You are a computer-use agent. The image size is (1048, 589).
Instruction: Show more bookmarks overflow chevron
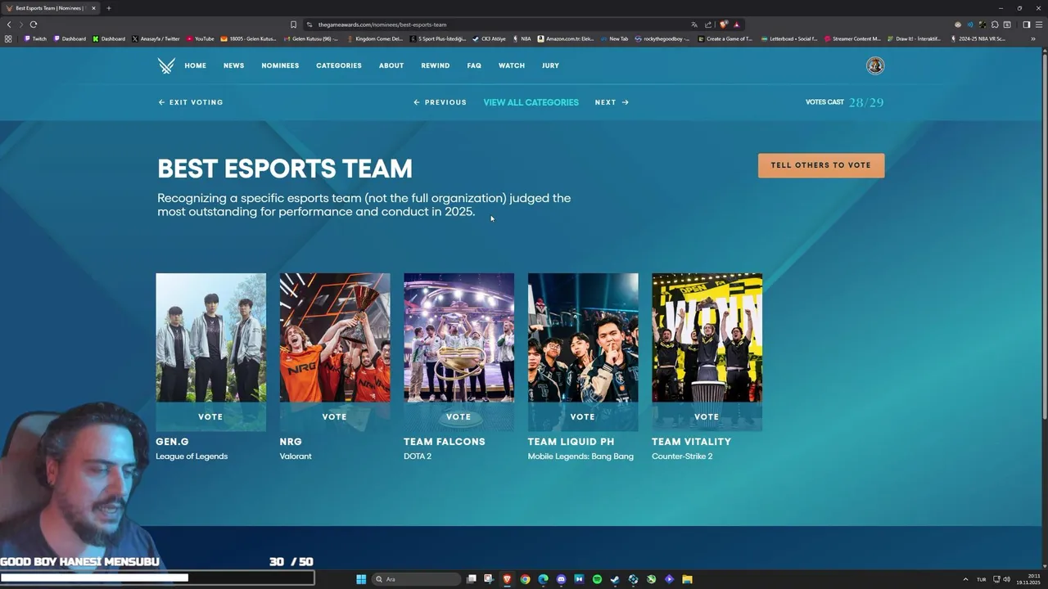tap(1033, 38)
